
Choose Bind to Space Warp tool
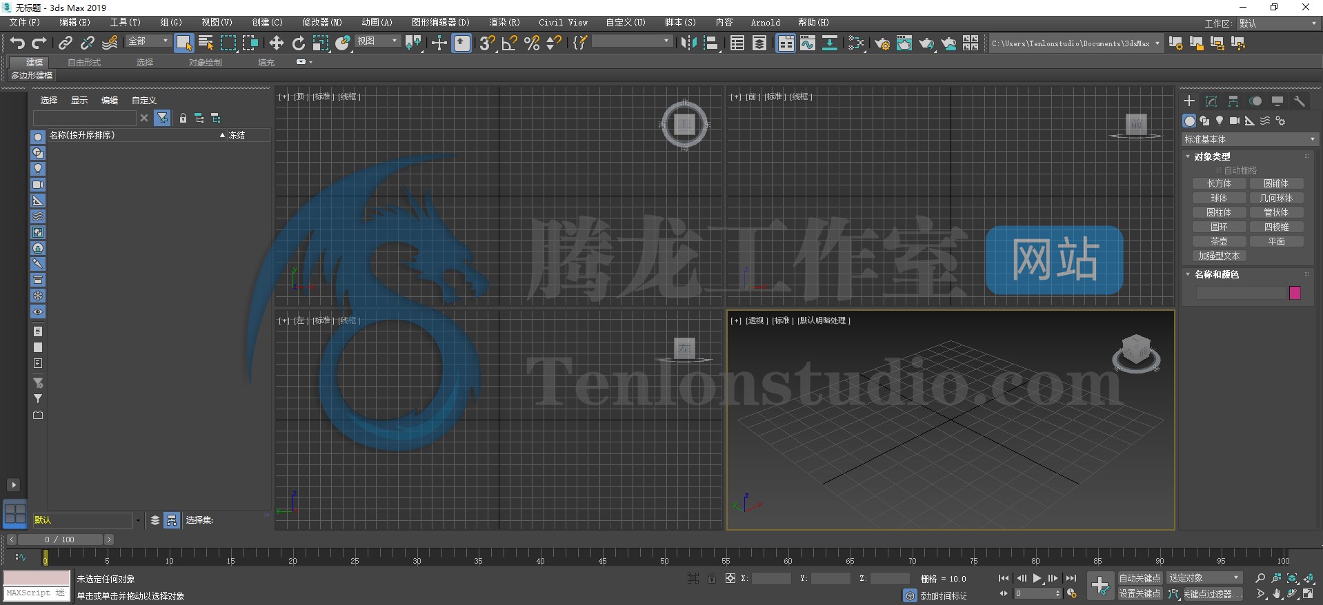tap(110, 43)
